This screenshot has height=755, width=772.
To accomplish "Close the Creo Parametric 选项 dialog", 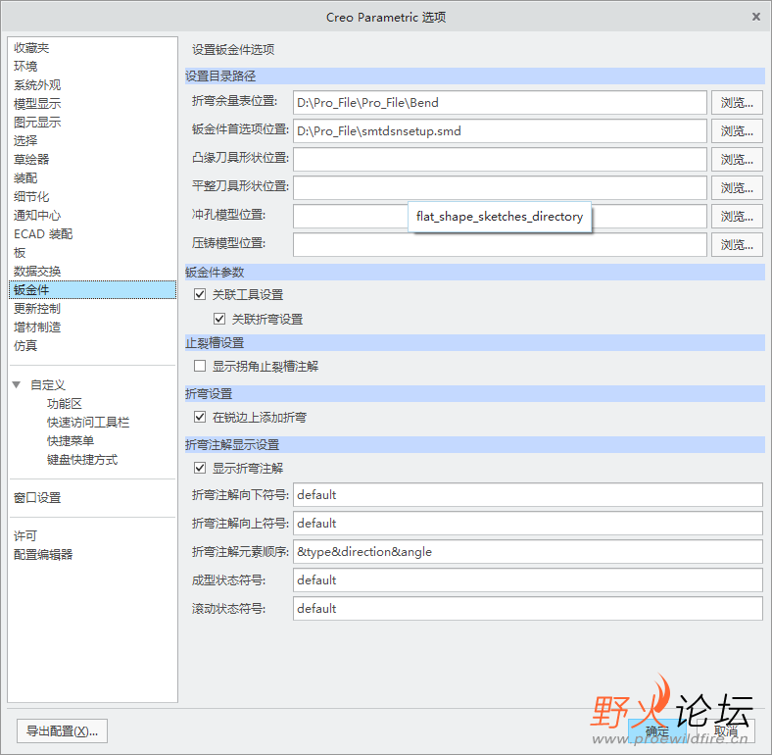I will [x=756, y=17].
